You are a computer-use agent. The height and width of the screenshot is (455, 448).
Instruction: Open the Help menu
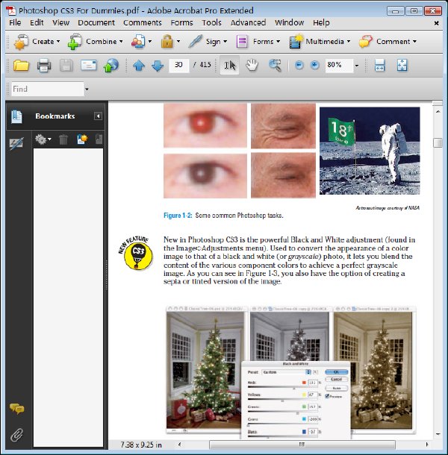(x=321, y=22)
